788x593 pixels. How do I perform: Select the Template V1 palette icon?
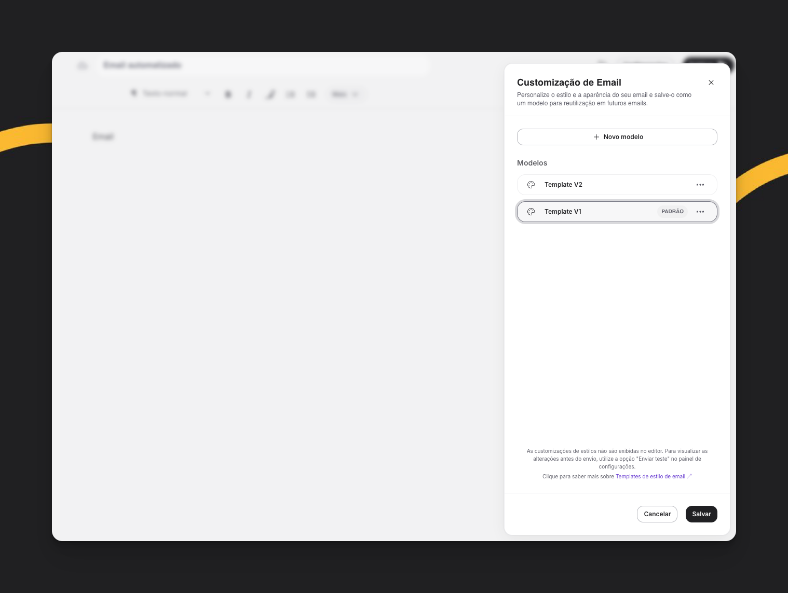pyautogui.click(x=531, y=212)
